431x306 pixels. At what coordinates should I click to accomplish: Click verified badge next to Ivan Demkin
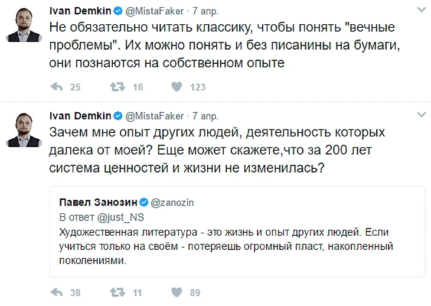point(117,11)
